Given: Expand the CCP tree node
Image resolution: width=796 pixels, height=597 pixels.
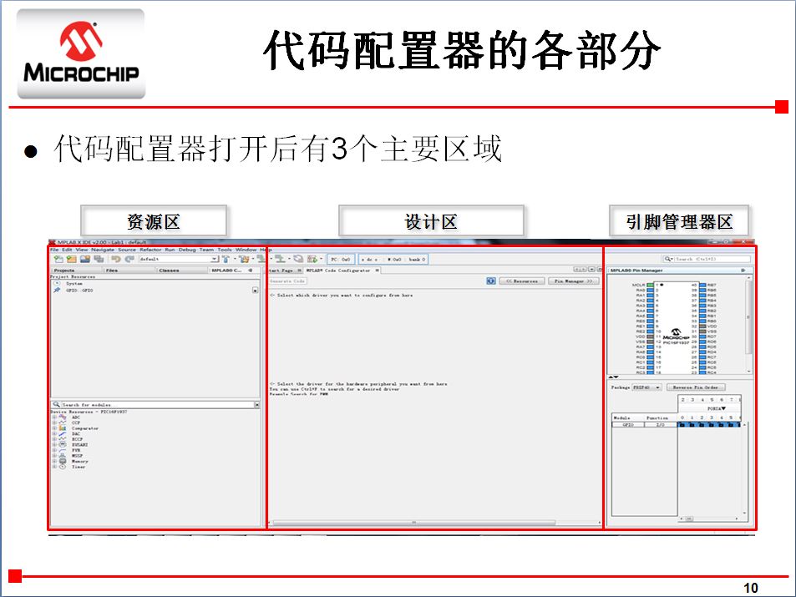Looking at the screenshot, I should 54,422.
